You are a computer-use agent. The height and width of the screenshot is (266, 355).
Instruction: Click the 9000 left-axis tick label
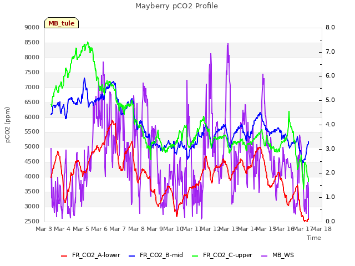tap(32, 27)
